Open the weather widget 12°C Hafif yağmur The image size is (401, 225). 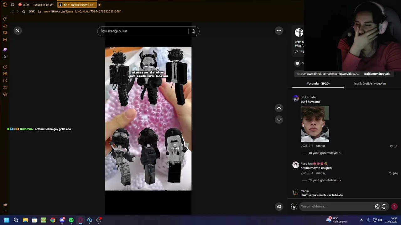(337, 220)
